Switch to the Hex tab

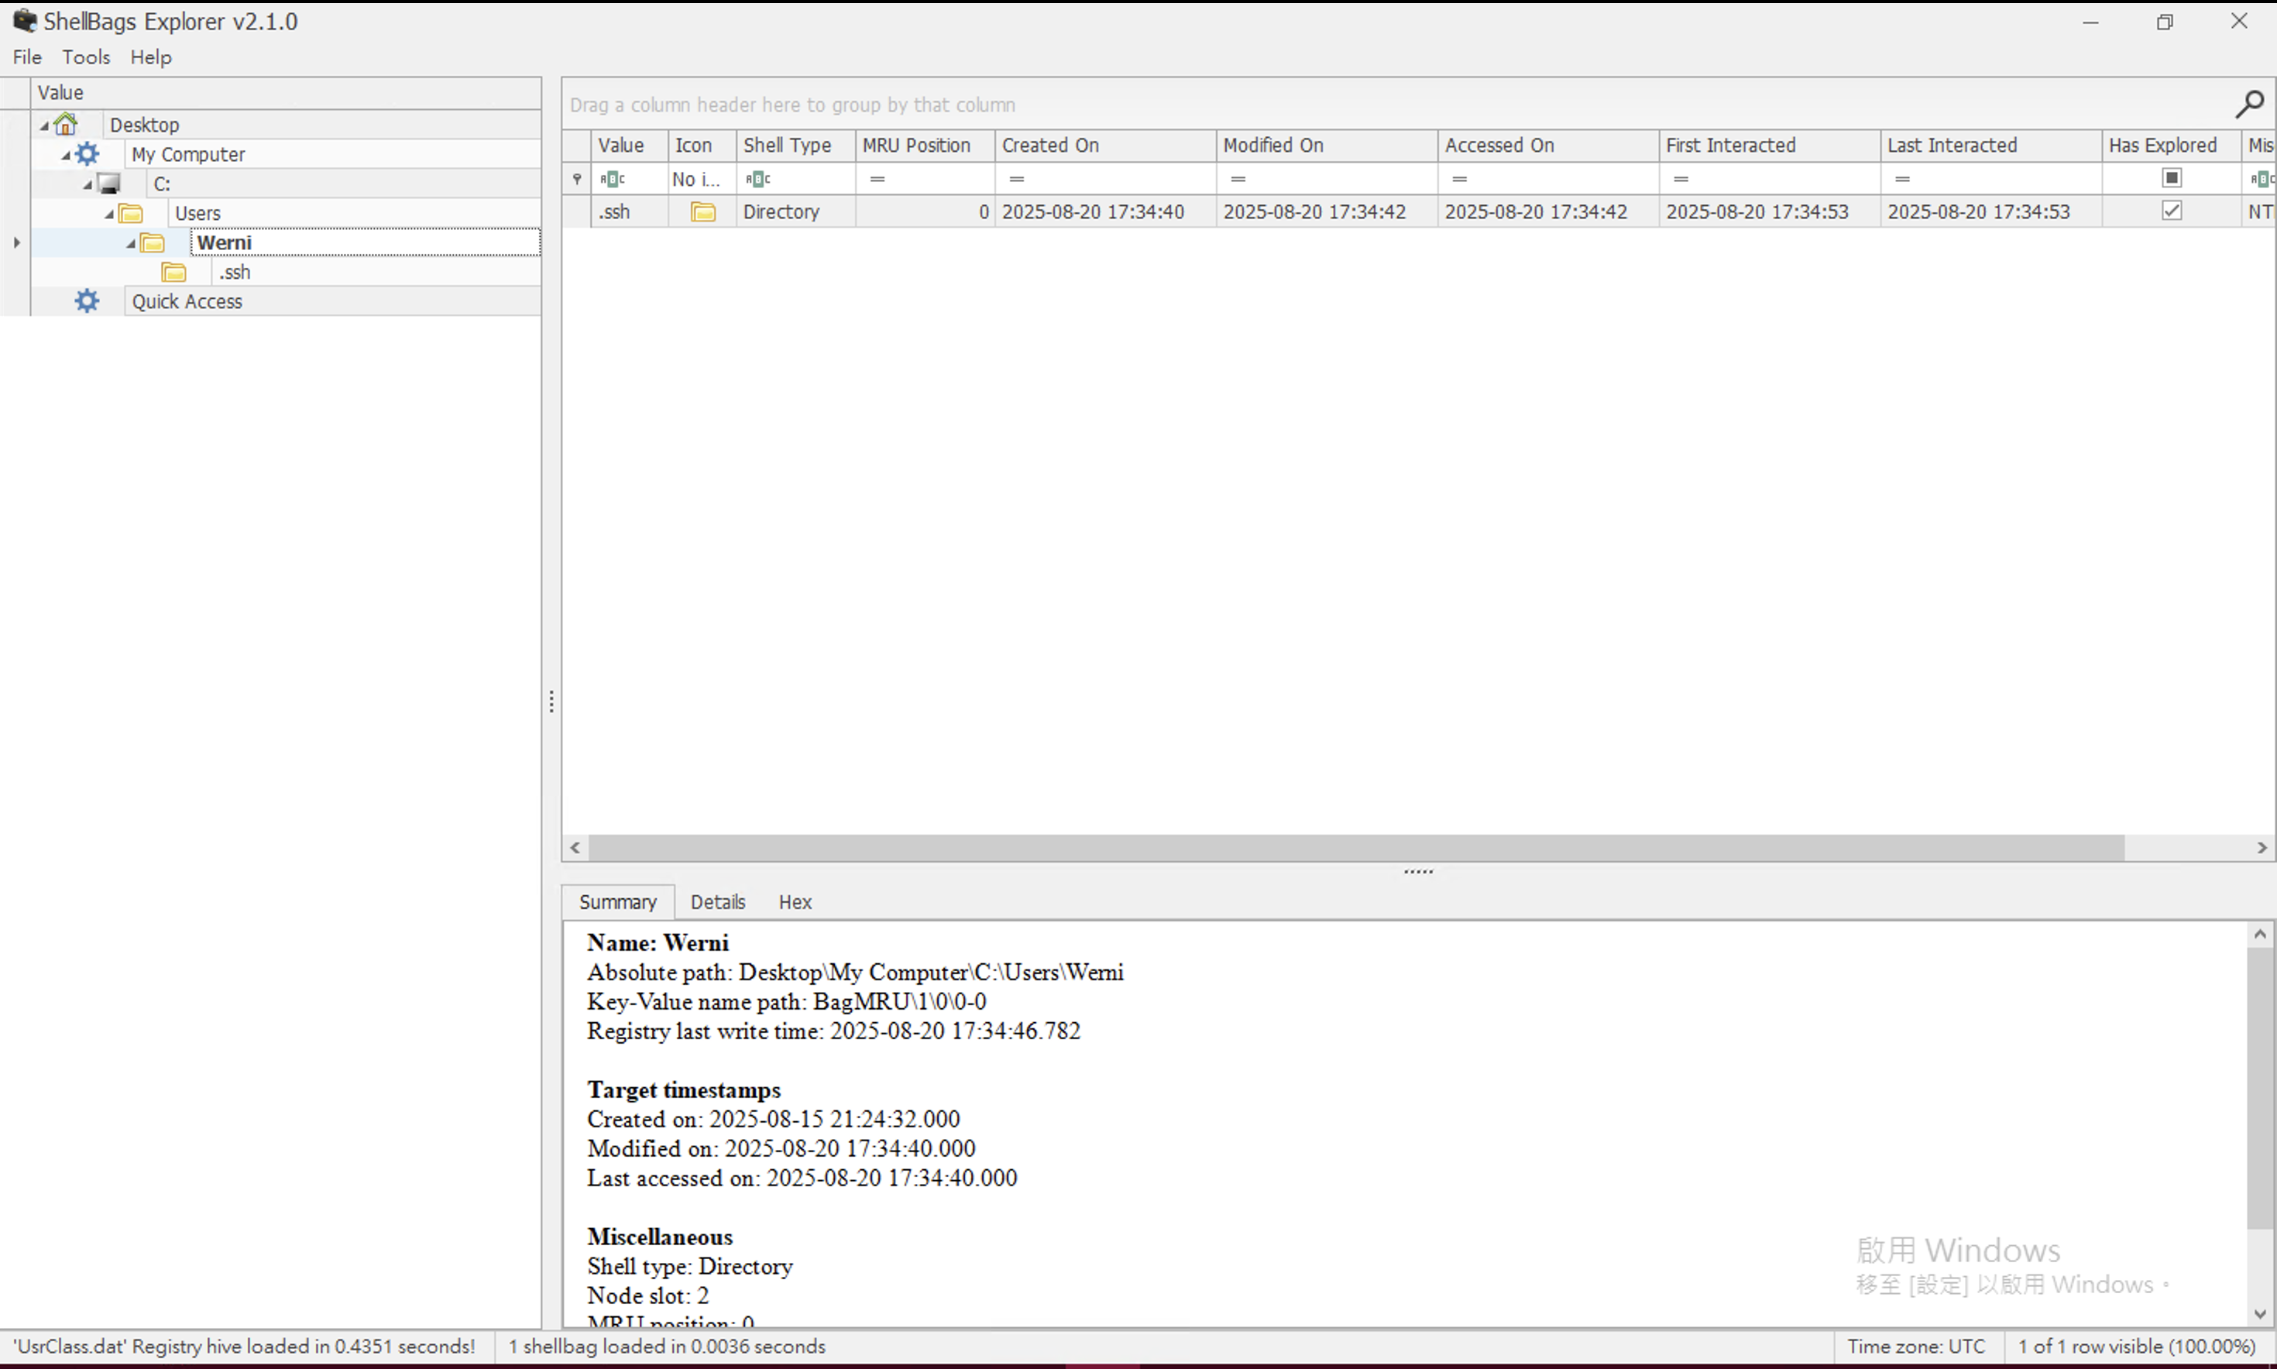point(795,902)
